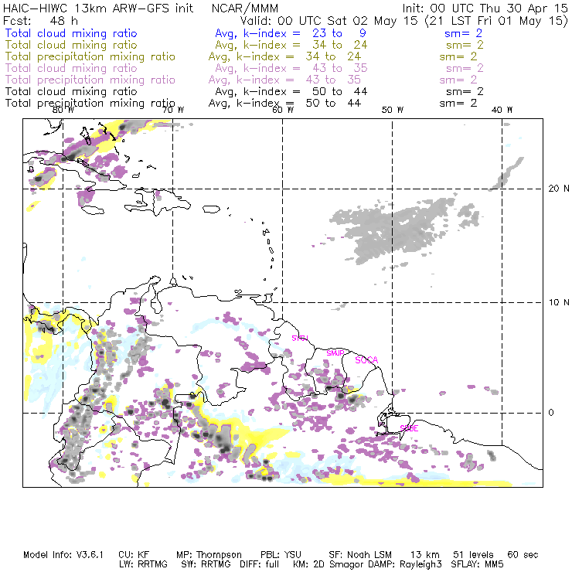Click the 10 N latitude label

tap(559, 302)
